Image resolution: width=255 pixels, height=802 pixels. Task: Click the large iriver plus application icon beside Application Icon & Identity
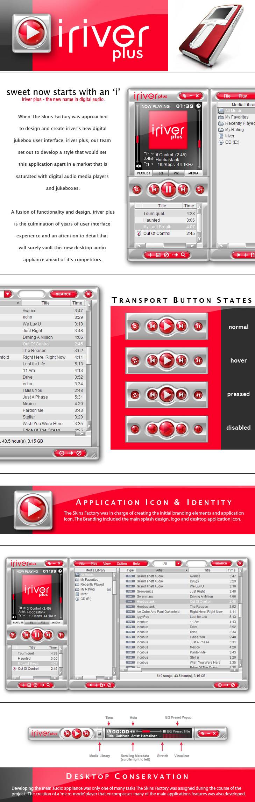pos(33,509)
